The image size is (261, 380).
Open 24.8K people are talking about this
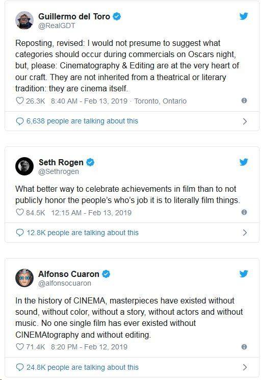(x=77, y=367)
